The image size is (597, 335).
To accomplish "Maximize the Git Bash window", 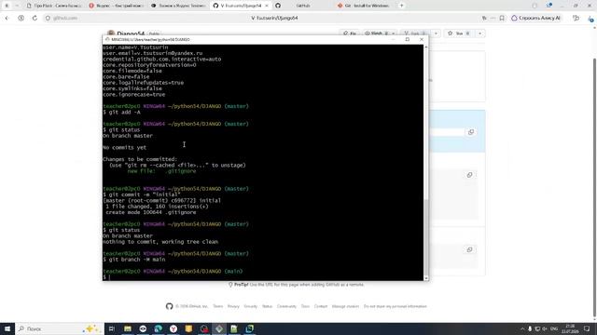I will (x=407, y=39).
